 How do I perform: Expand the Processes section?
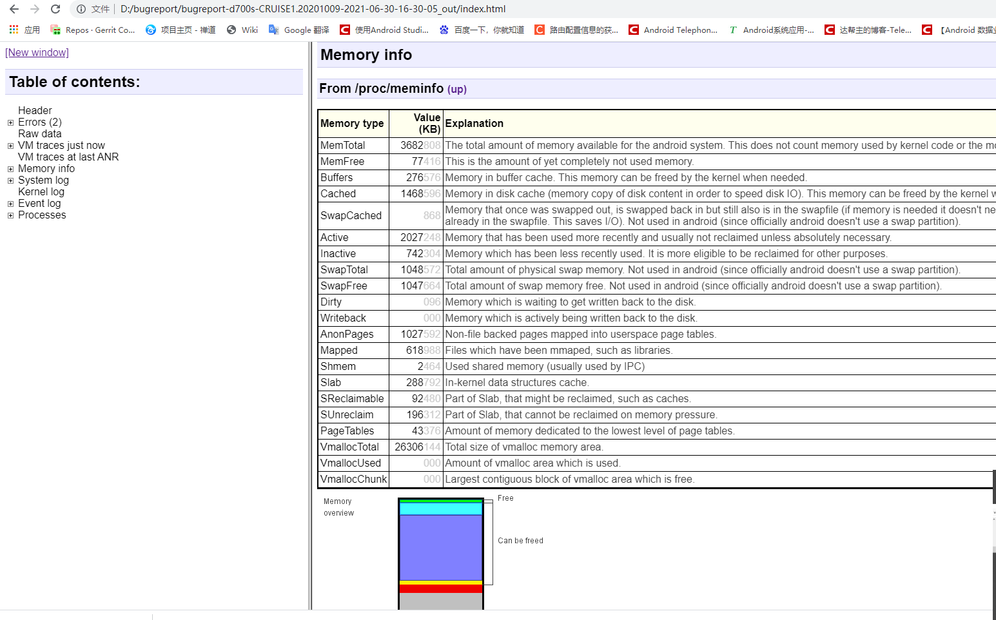coord(10,215)
